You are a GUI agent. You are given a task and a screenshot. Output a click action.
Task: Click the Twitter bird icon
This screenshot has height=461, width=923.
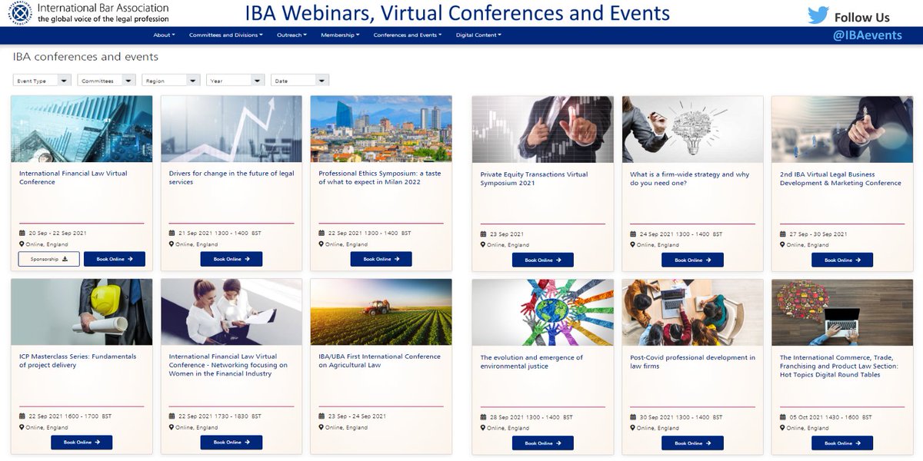tap(818, 15)
